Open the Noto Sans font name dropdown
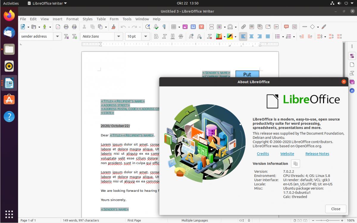Image resolution: width=357 pixels, height=223 pixels. [x=119, y=37]
